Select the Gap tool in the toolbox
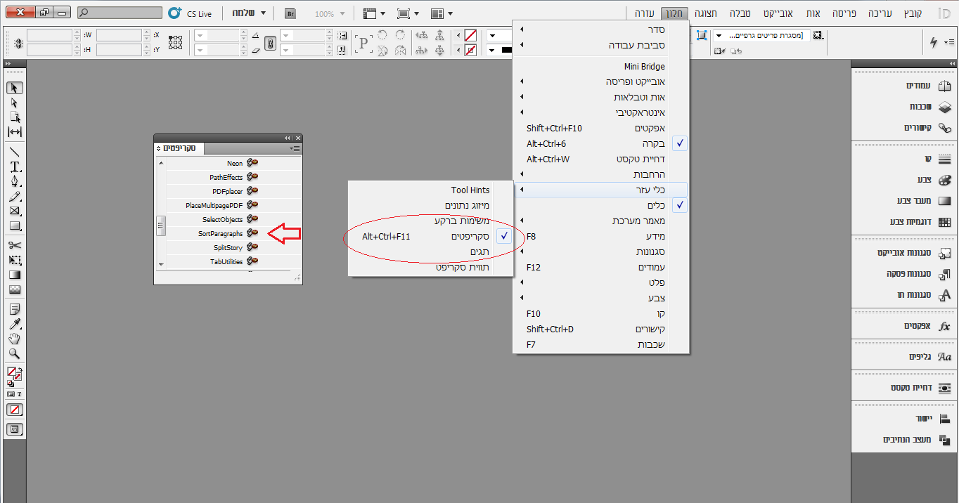The width and height of the screenshot is (959, 503). 15,132
